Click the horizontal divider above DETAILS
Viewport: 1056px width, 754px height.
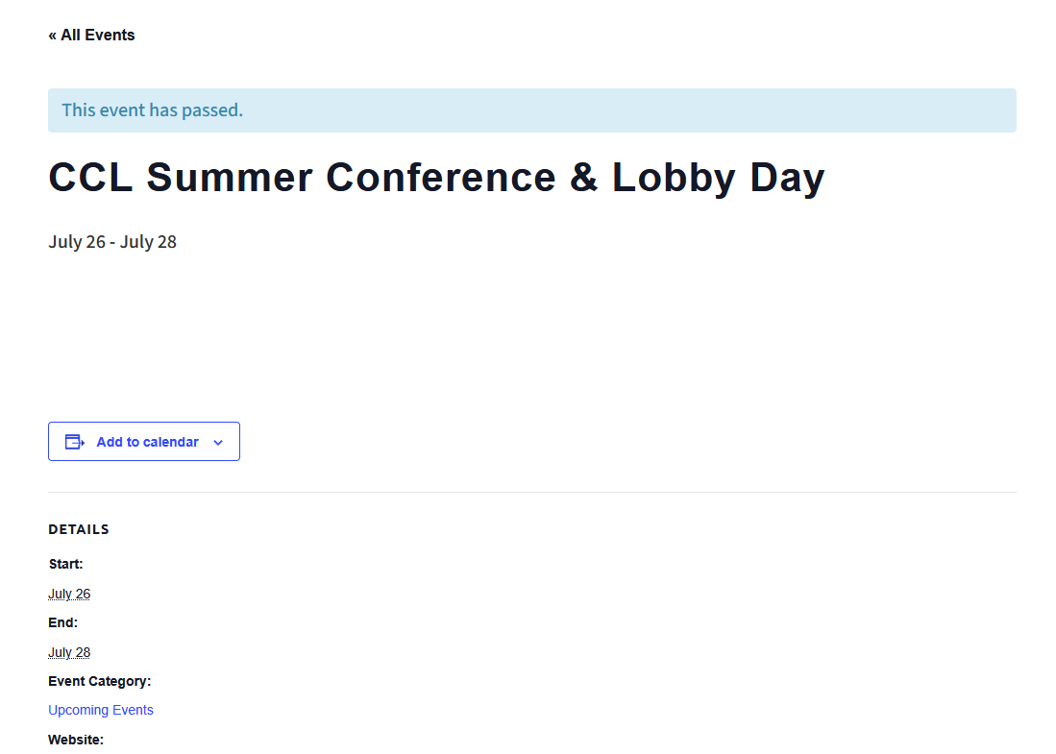pyautogui.click(x=532, y=492)
